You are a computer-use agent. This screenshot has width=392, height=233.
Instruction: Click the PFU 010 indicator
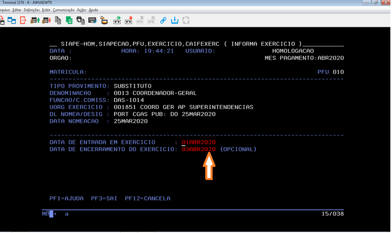(x=331, y=72)
